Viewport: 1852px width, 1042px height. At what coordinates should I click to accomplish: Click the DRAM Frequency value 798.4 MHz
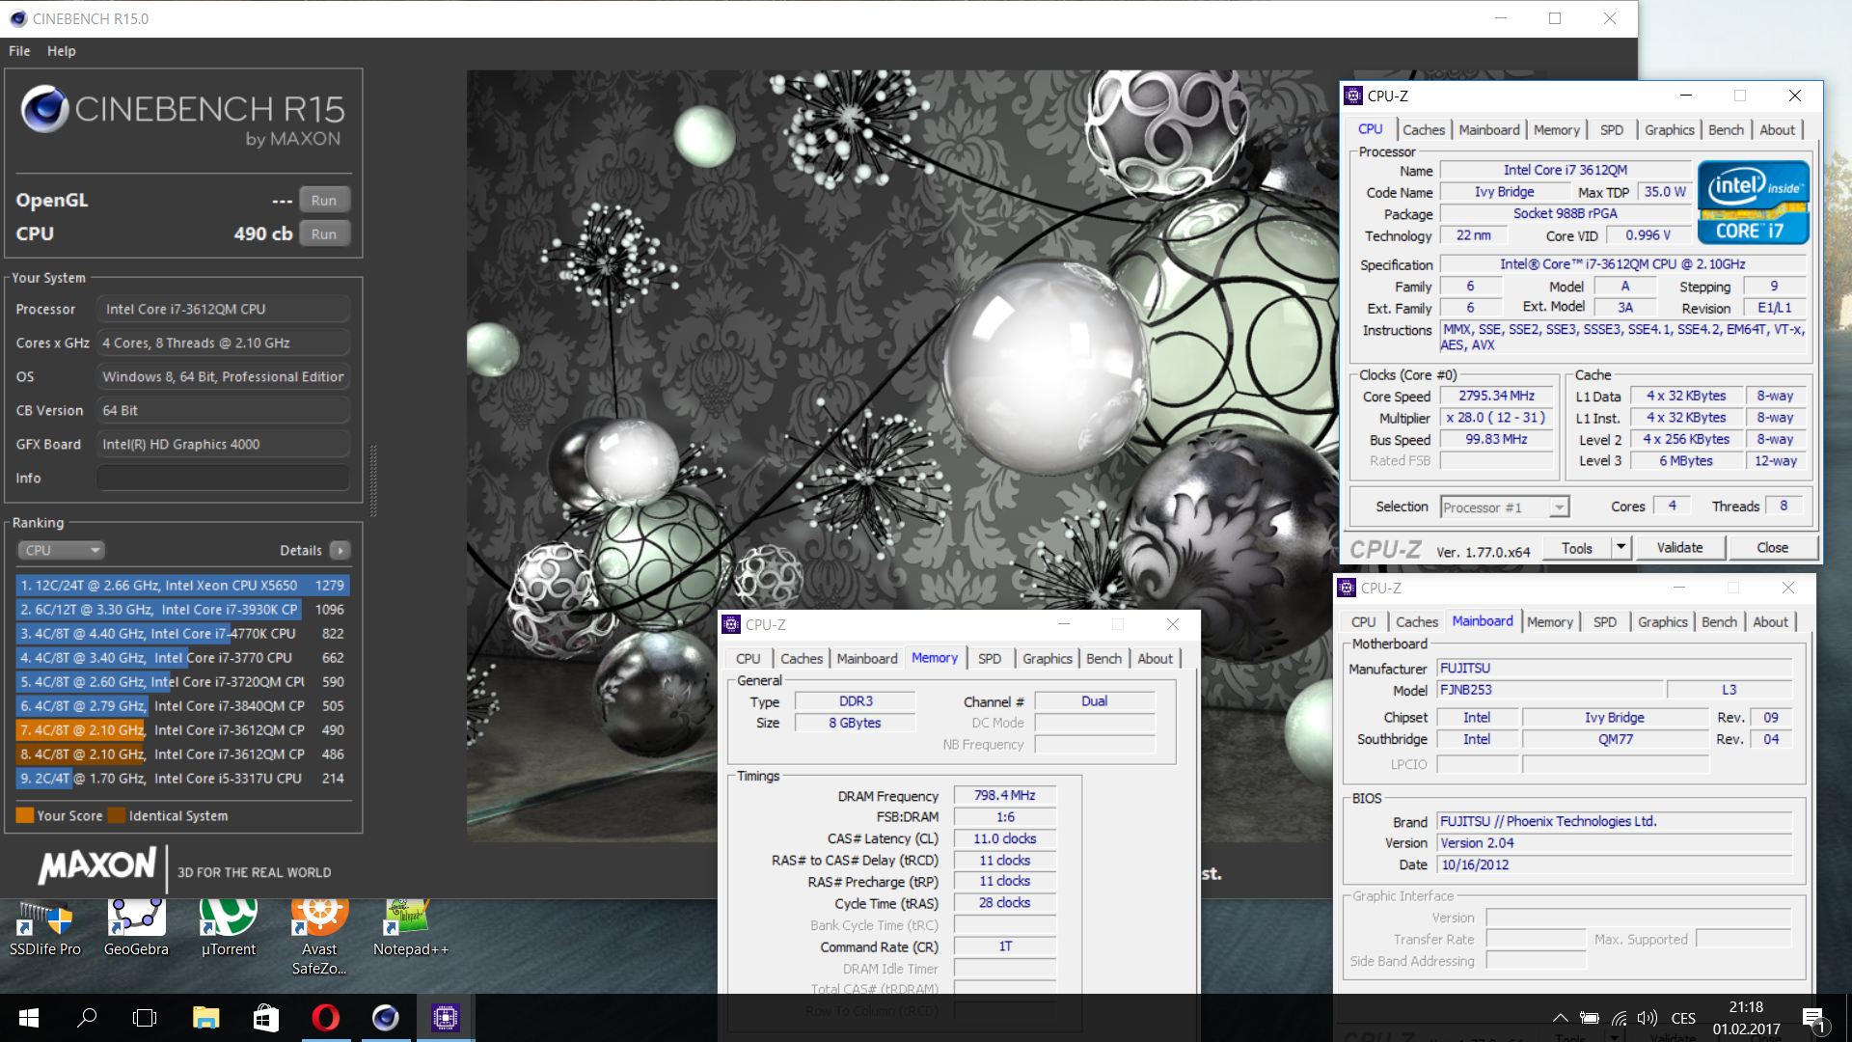tap(1004, 795)
